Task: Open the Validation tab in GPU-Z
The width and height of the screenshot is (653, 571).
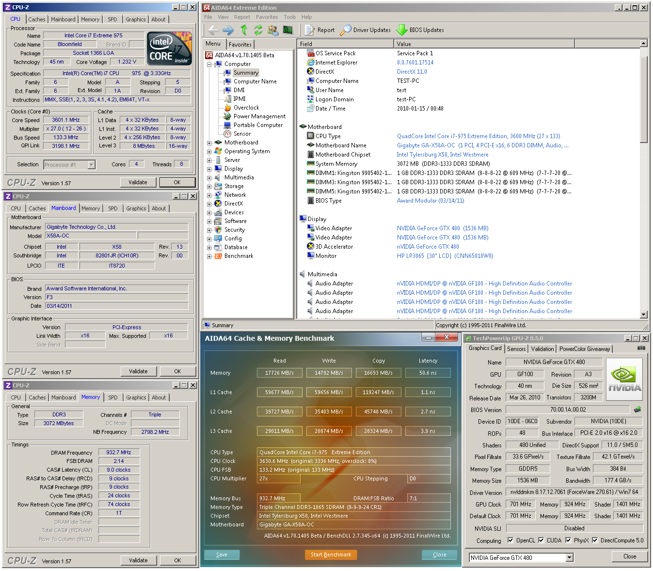Action: click(542, 349)
